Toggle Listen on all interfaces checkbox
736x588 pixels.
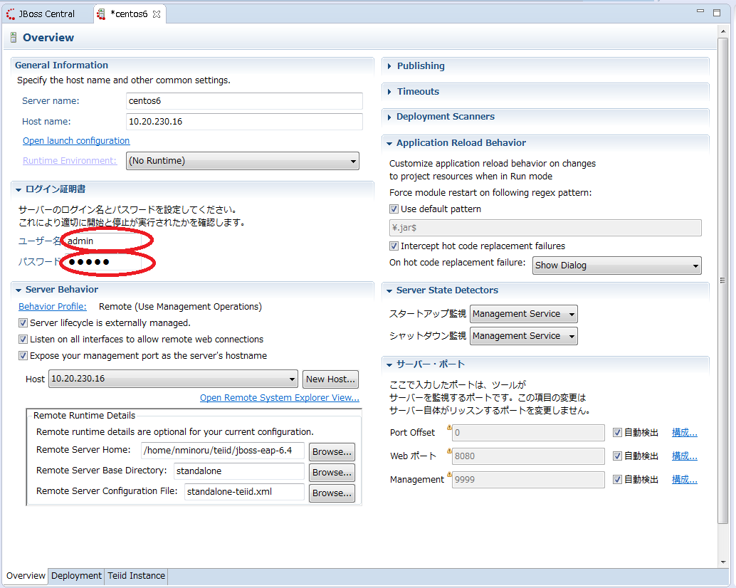pyautogui.click(x=23, y=340)
